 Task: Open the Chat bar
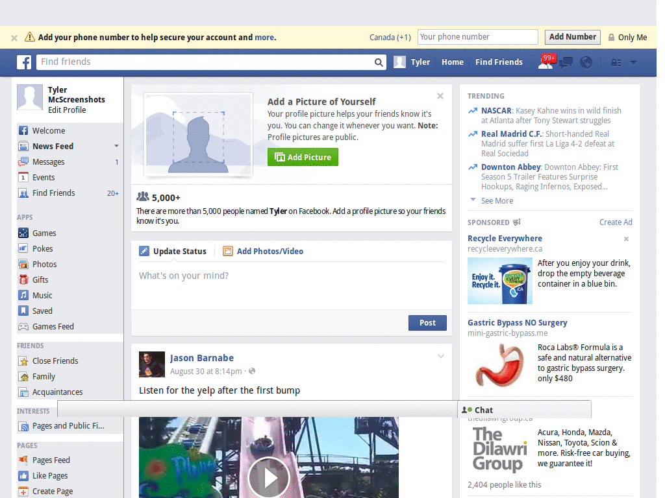(524, 410)
